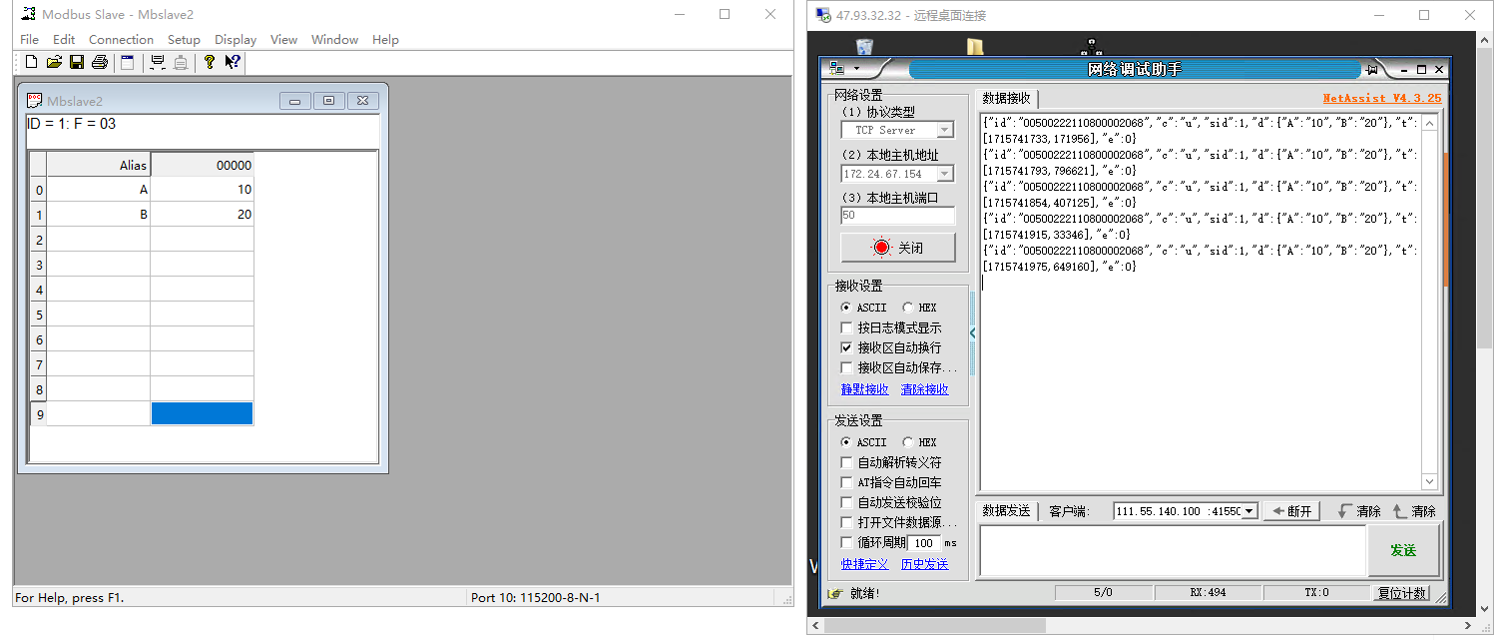The width and height of the screenshot is (1497, 640).
Task: Enable the AT command auto-return checkbox
Action: click(847, 482)
